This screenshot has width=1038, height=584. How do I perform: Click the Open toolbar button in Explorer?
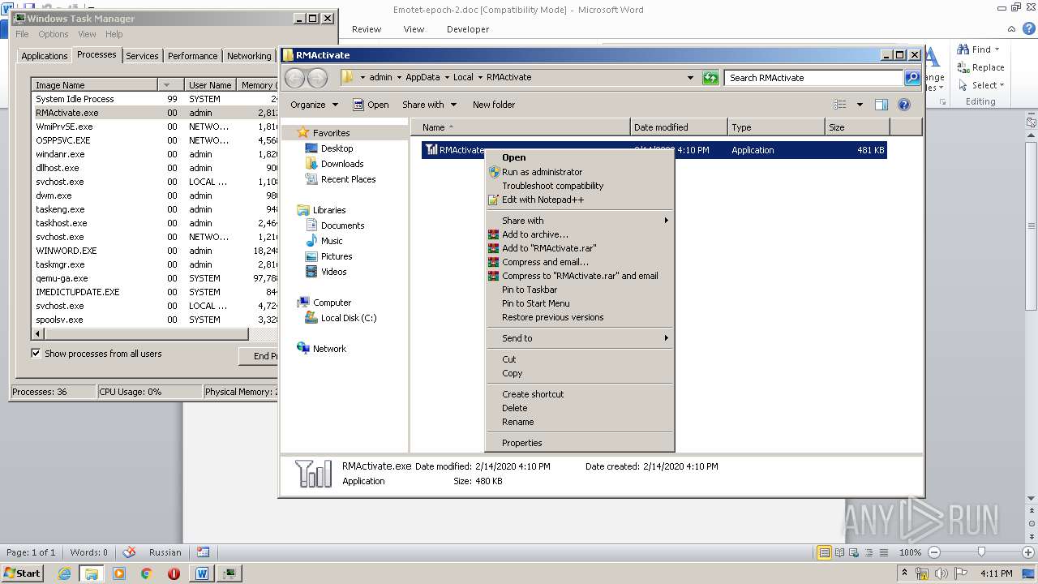[x=371, y=105]
